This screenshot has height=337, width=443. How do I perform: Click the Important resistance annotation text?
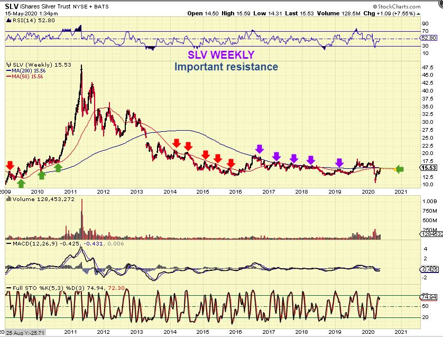click(226, 67)
